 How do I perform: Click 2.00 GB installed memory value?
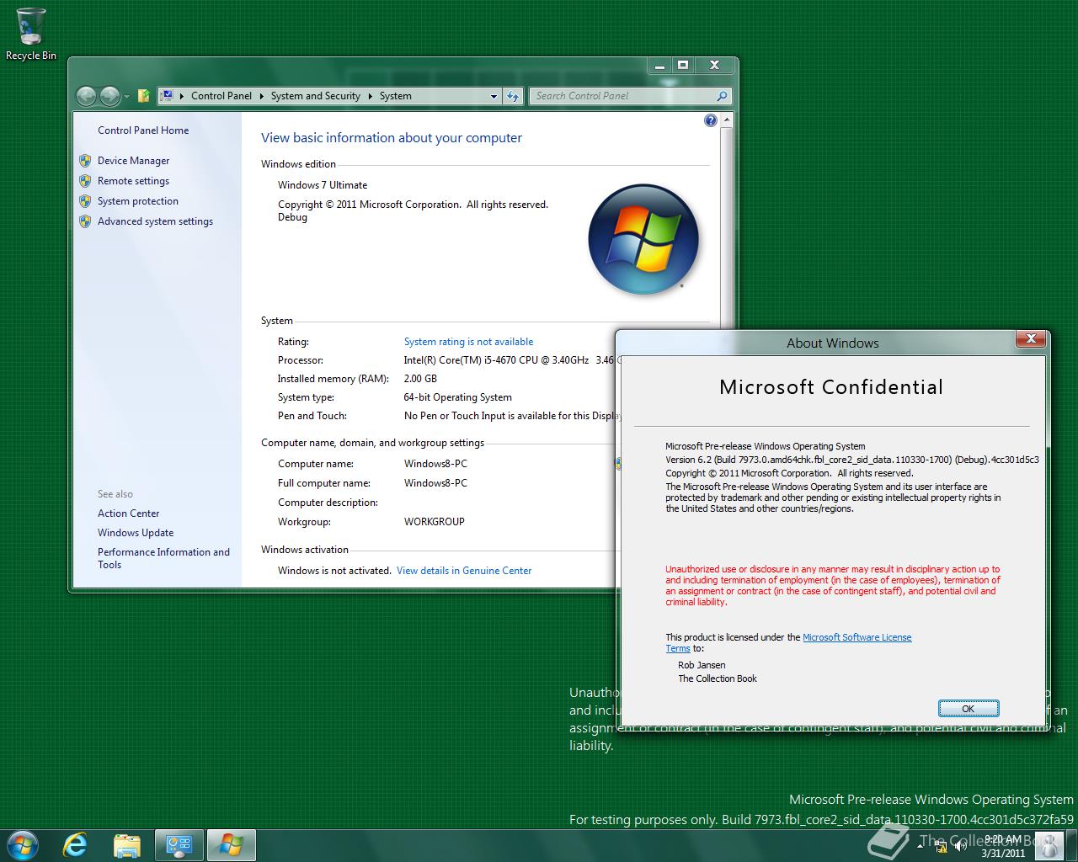coord(420,379)
